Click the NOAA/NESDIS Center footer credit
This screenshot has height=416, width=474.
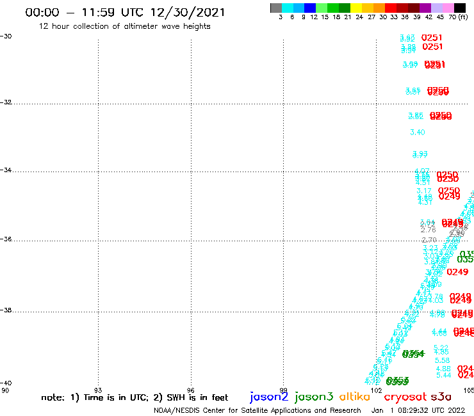click(x=257, y=410)
